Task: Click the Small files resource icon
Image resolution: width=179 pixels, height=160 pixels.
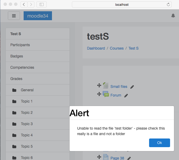Action: tap(106, 86)
